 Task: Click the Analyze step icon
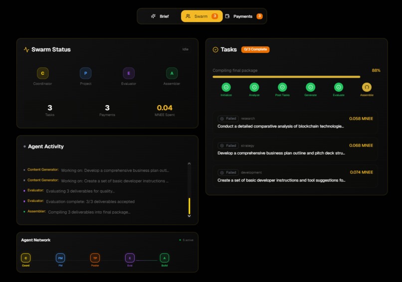point(254,87)
